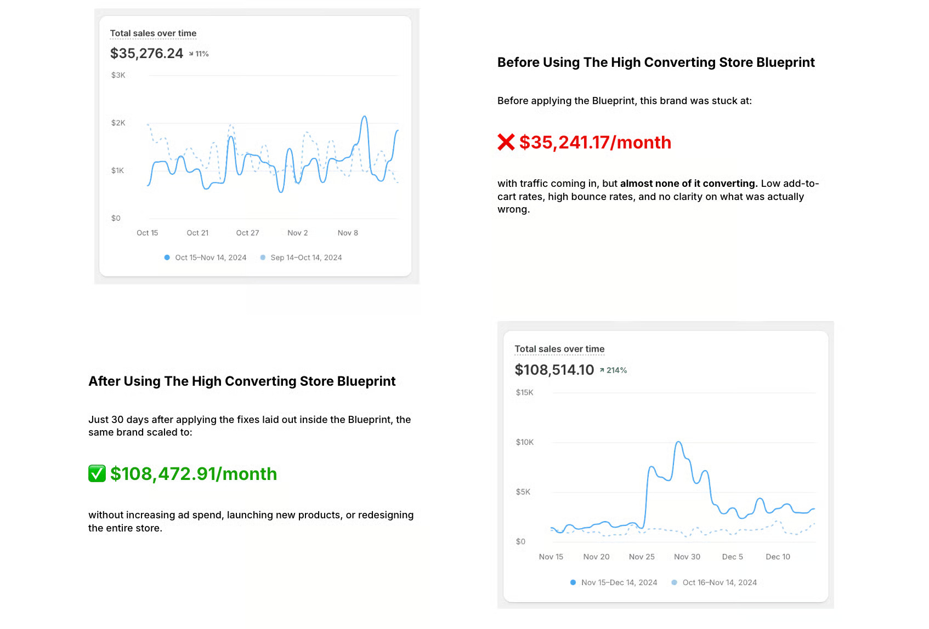Viewport: 929px width, 629px height.
Task: Click the $5K axis label
Action: click(523, 492)
